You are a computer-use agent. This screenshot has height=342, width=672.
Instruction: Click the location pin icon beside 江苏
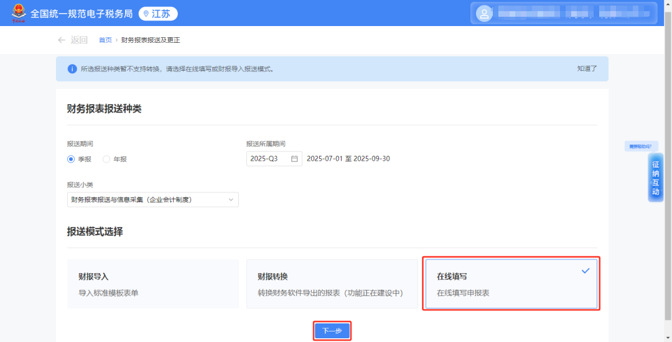tap(146, 14)
